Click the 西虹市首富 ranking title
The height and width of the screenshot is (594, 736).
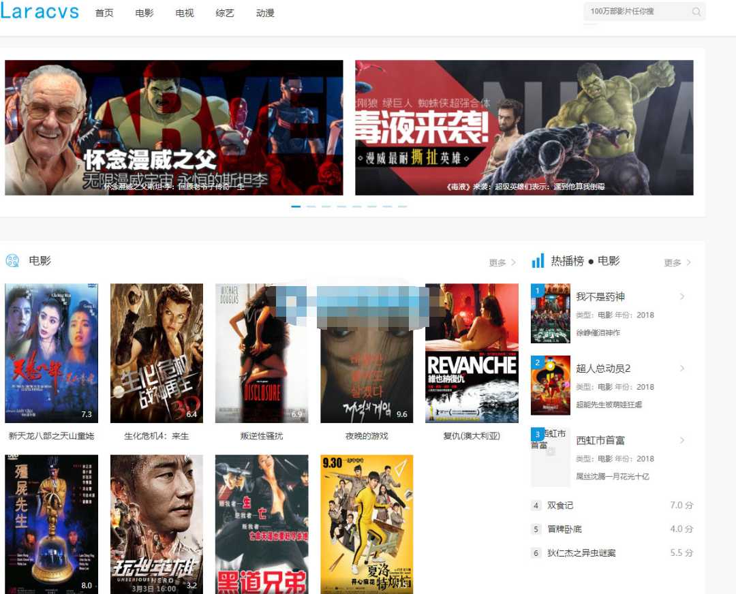pos(600,441)
